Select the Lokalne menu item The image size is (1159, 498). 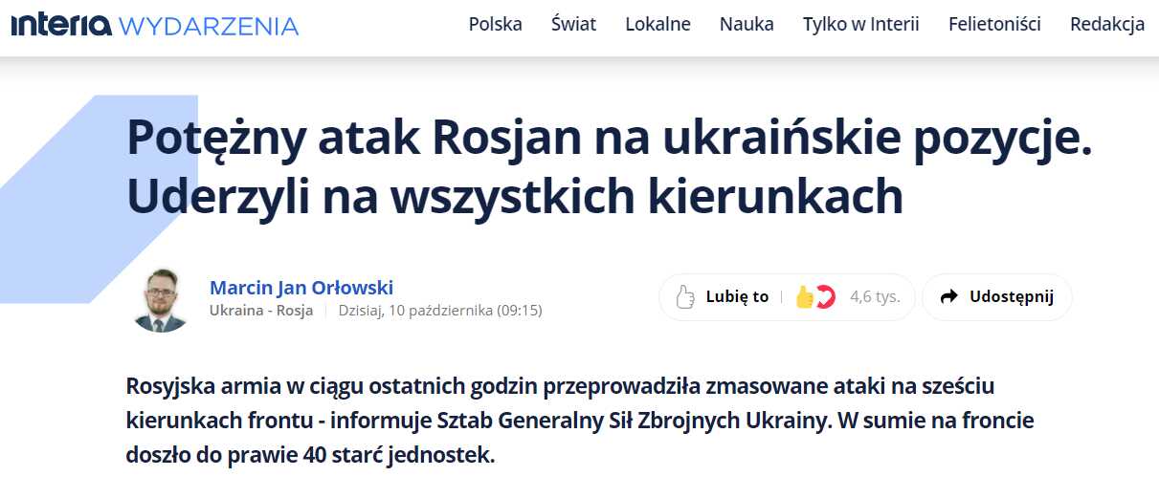658,25
